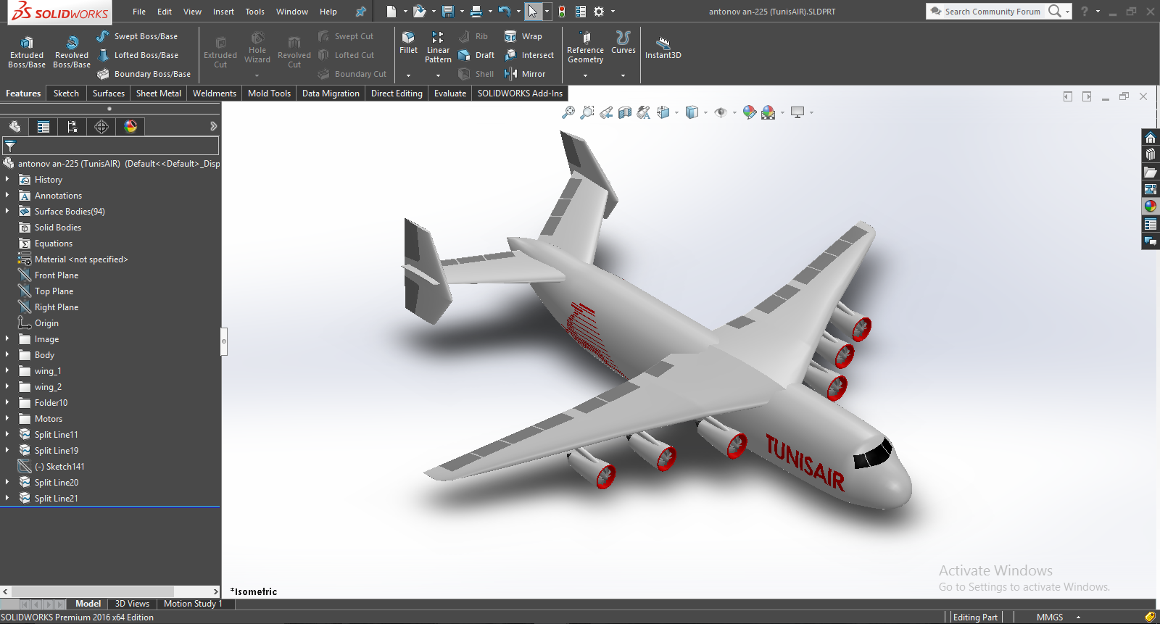Expand the Body folder
The width and height of the screenshot is (1160, 624).
(7, 354)
